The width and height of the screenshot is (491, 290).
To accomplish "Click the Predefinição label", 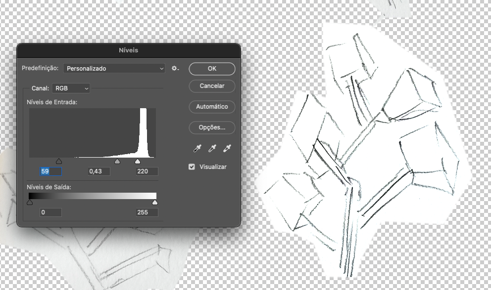I will pos(40,68).
